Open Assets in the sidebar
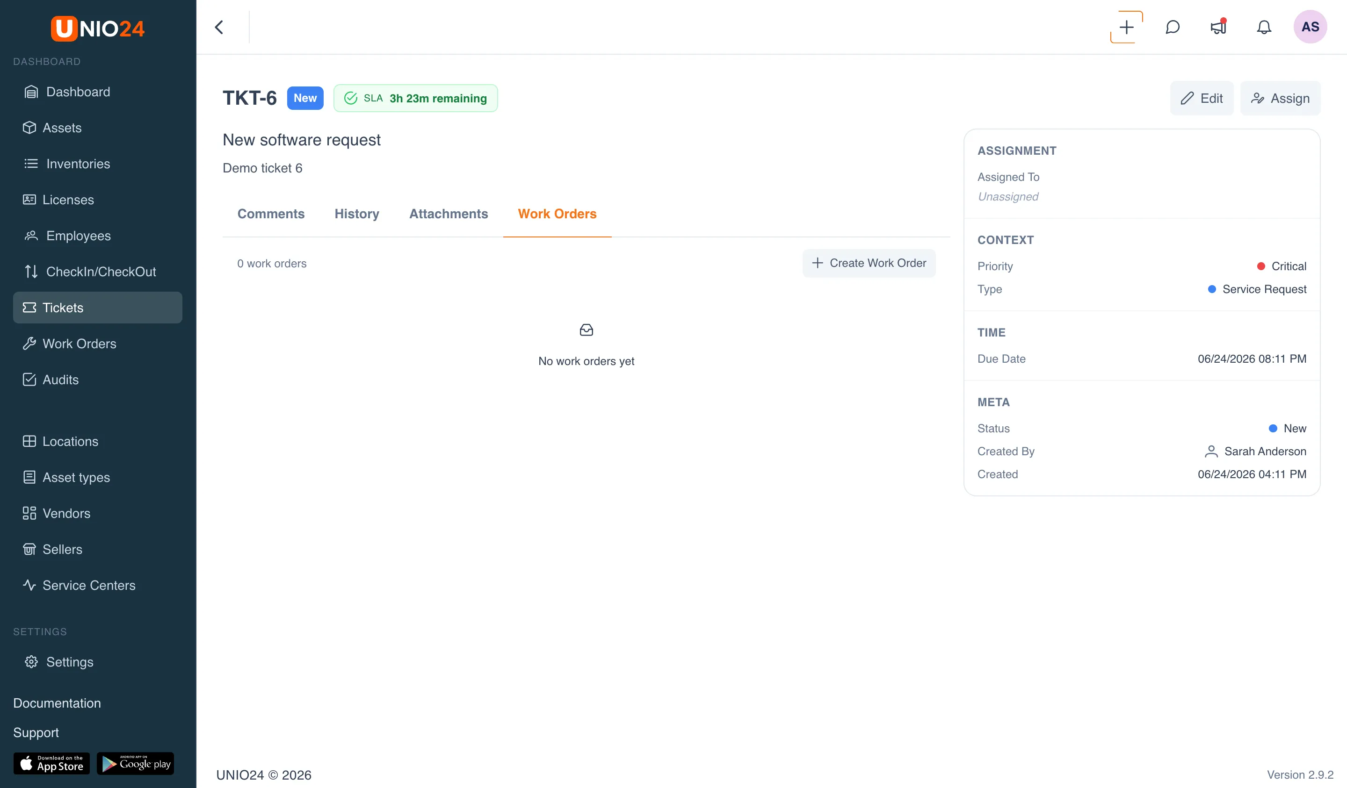This screenshot has height=788, width=1347. pos(98,128)
